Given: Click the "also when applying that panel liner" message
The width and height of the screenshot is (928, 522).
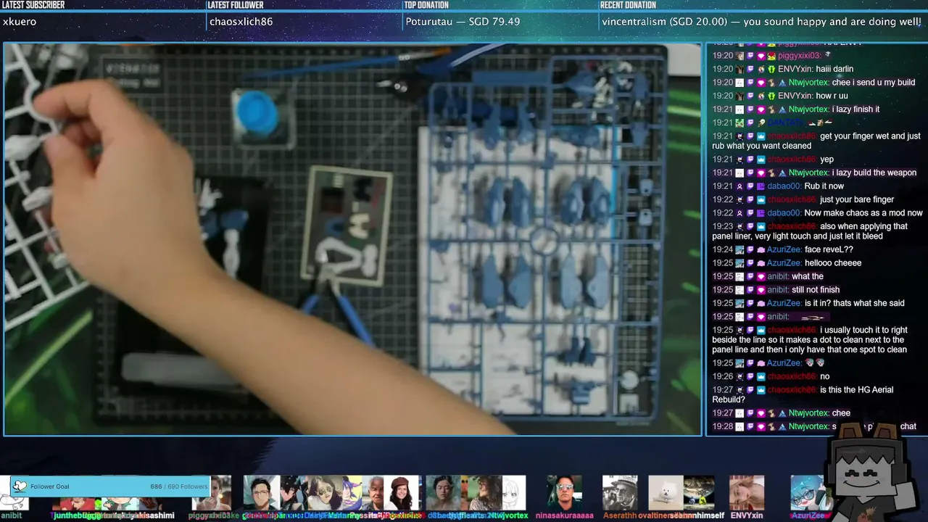Looking at the screenshot, I should (x=810, y=231).
